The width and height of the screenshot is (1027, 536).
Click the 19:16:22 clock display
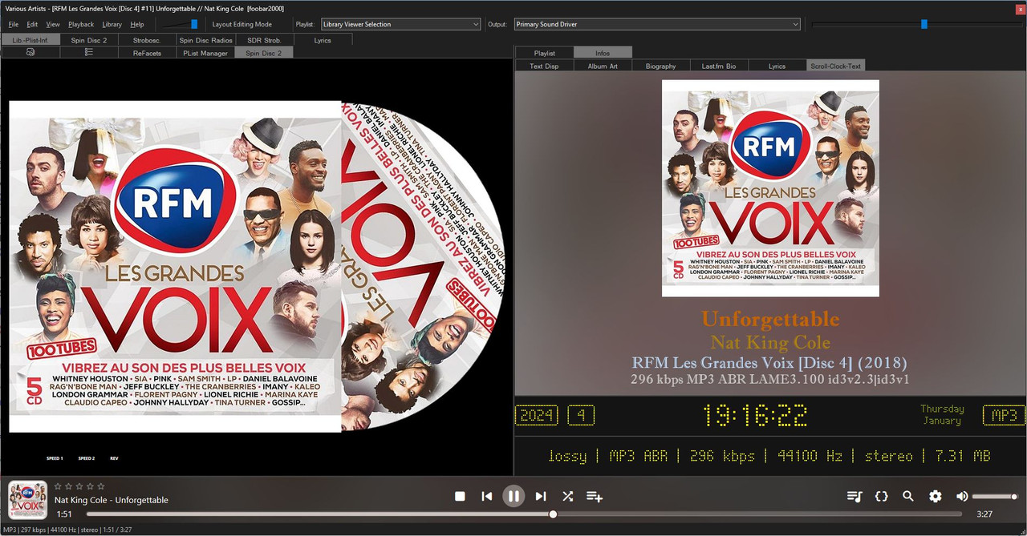point(755,415)
